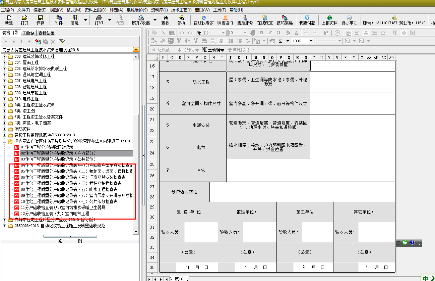Image resolution: width=435 pixels, height=281 pixels.
Task: Open the 附件 attachment tool
Action: tap(59, 20)
